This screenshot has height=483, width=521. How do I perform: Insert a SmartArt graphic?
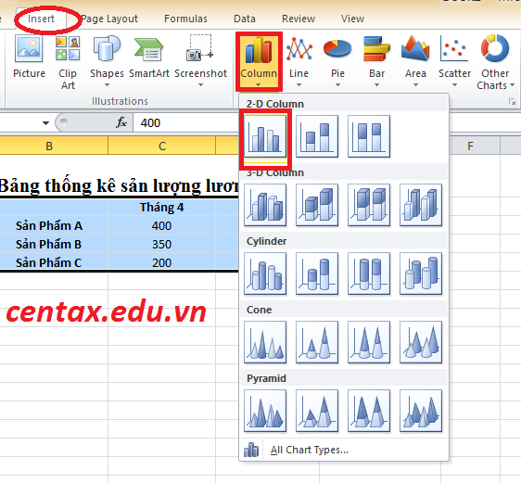[x=149, y=57]
